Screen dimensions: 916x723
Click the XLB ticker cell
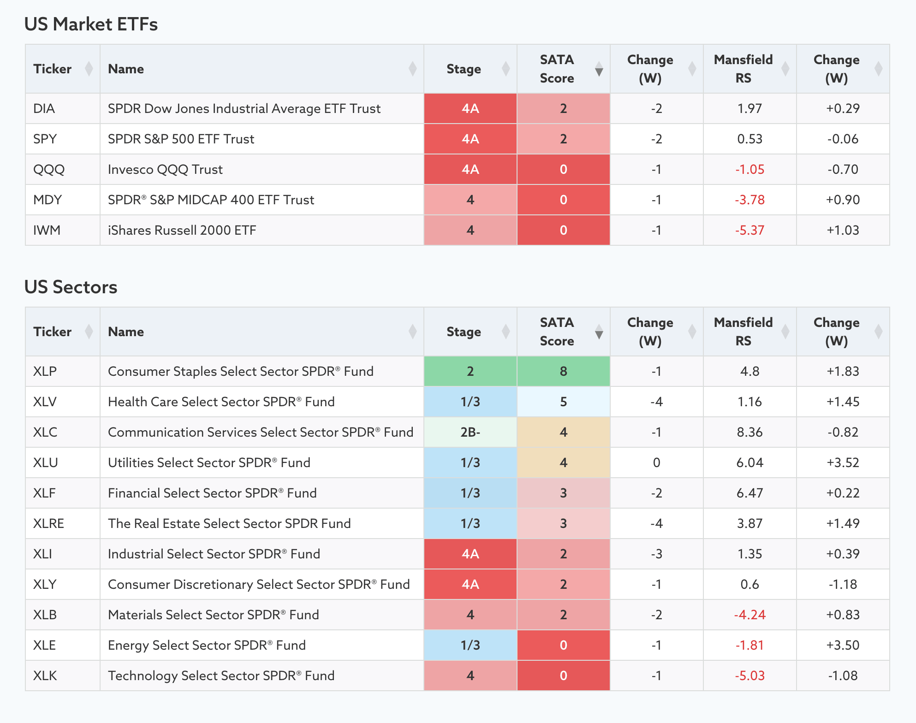(63, 615)
